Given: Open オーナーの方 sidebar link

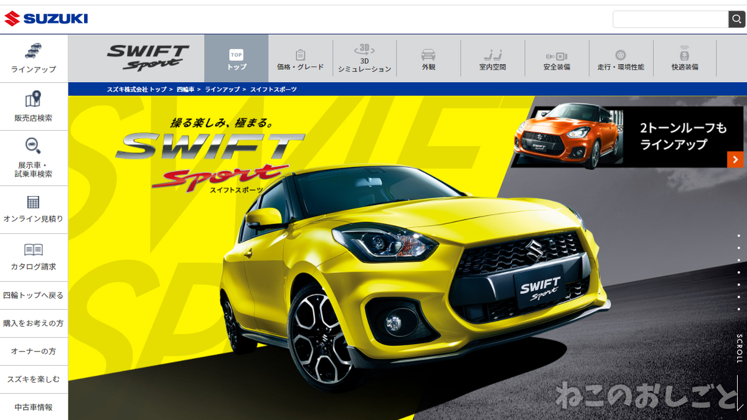Looking at the screenshot, I should (34, 351).
